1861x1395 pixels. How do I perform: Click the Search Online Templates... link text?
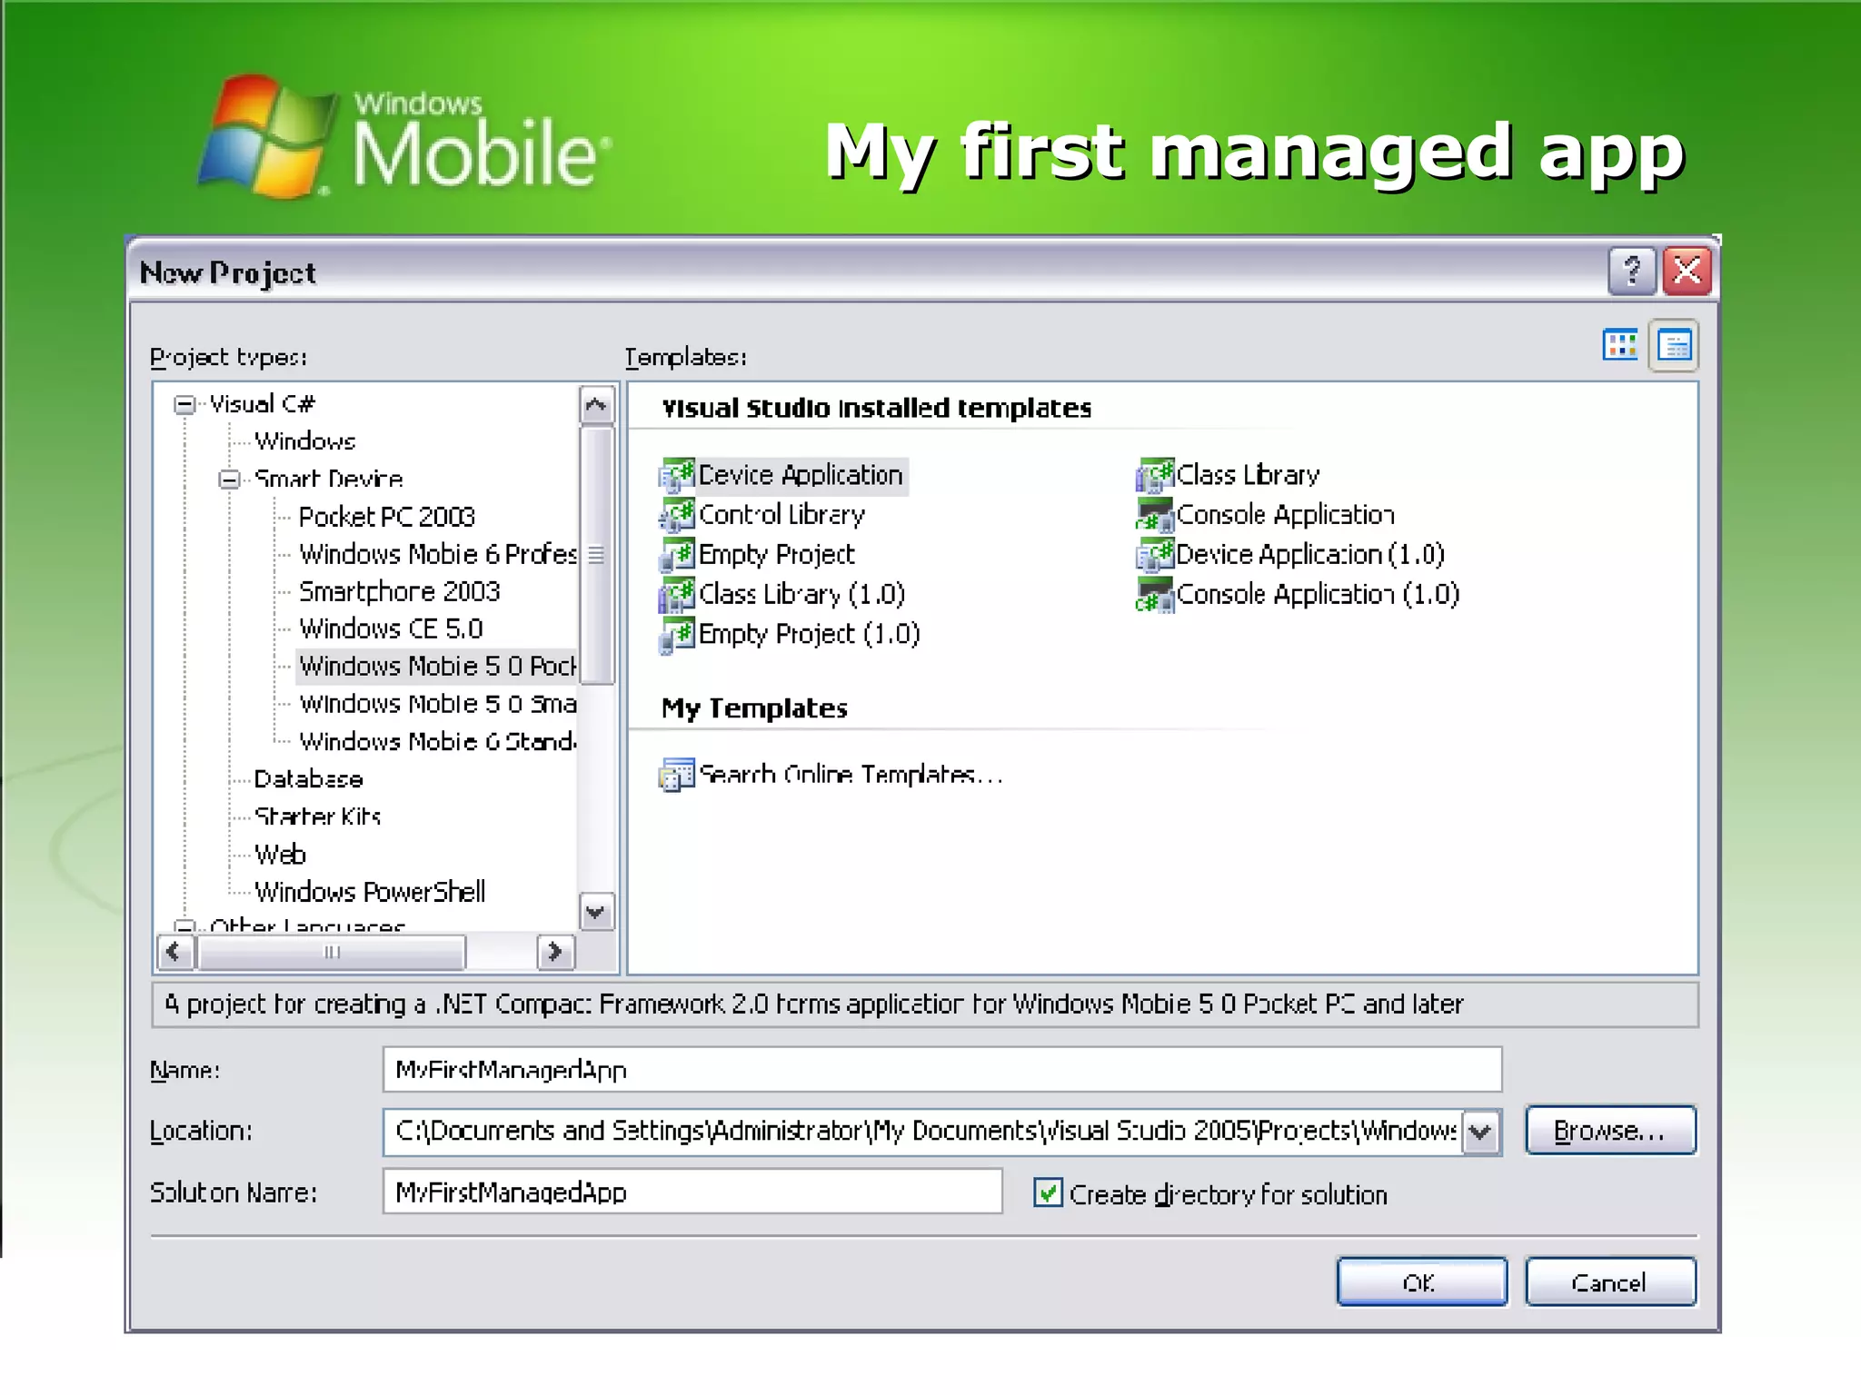[x=851, y=775]
